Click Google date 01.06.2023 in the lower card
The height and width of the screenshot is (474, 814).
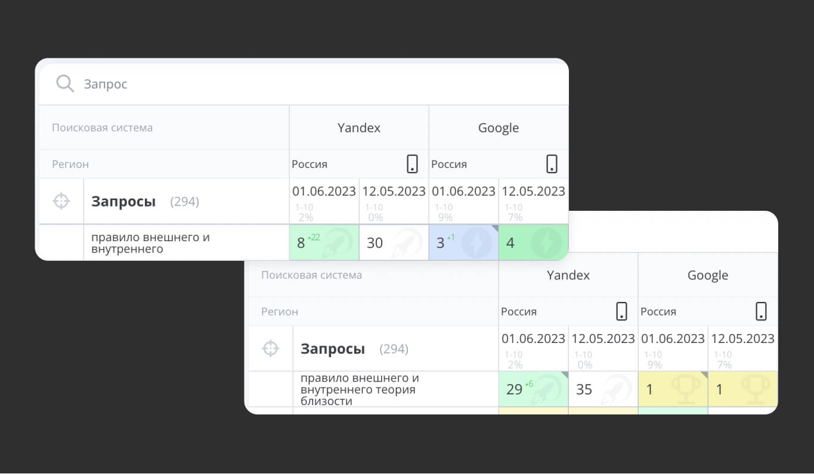673,338
